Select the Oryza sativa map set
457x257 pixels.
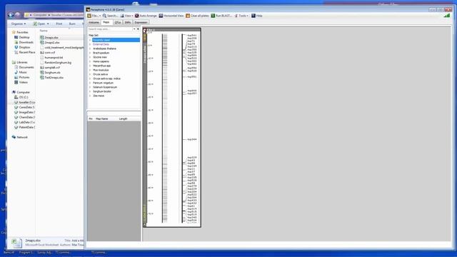pyautogui.click(x=100, y=74)
